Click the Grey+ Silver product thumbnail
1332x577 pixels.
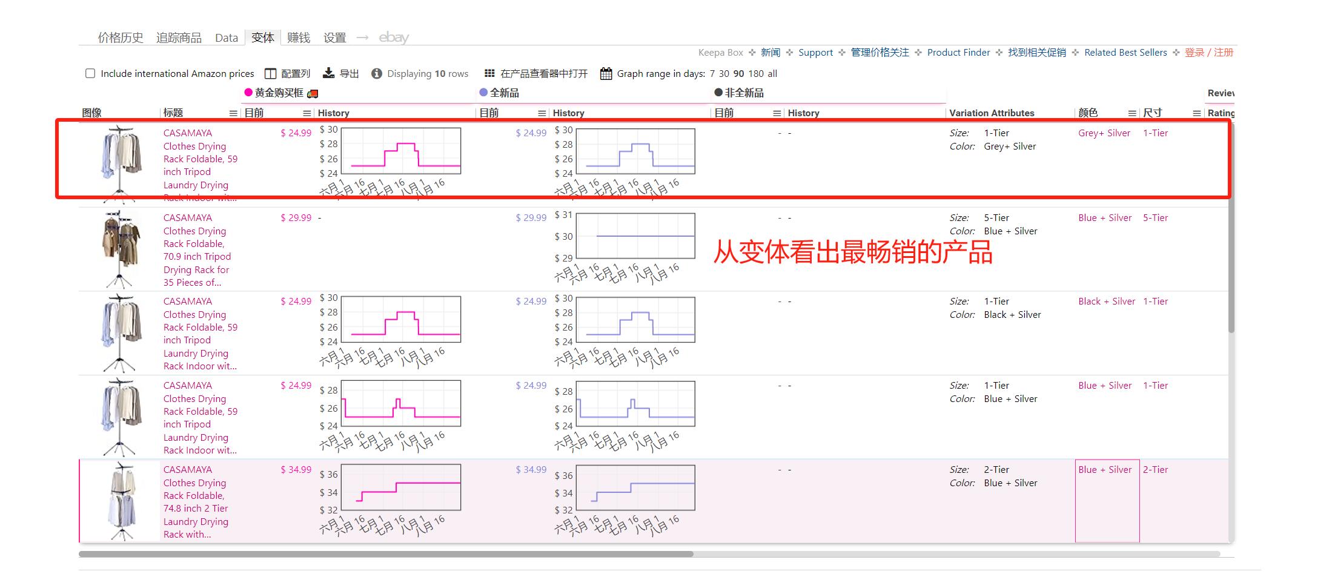(x=121, y=163)
